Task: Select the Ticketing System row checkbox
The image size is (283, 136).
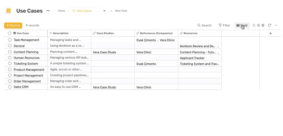Action: (10, 63)
